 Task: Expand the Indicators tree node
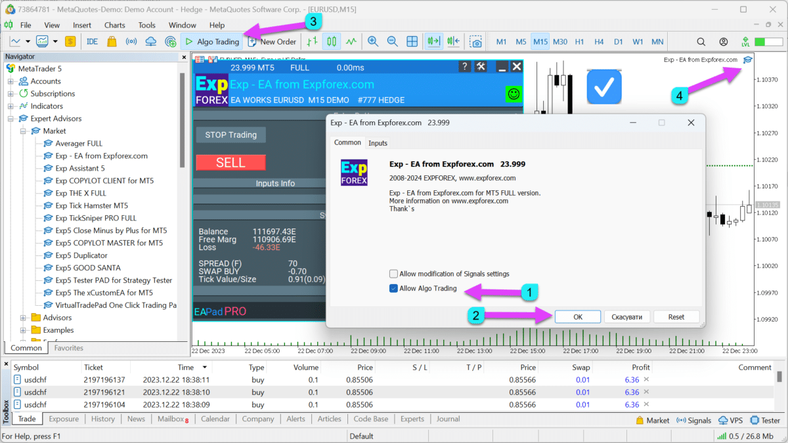[11, 106]
